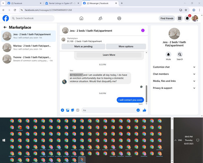
Task: Expand Customize chat section
Action: click(174, 67)
